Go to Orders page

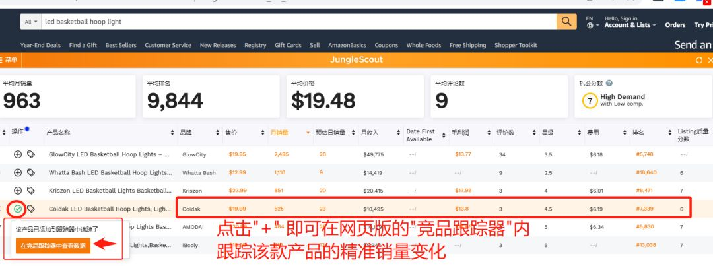coord(675,25)
